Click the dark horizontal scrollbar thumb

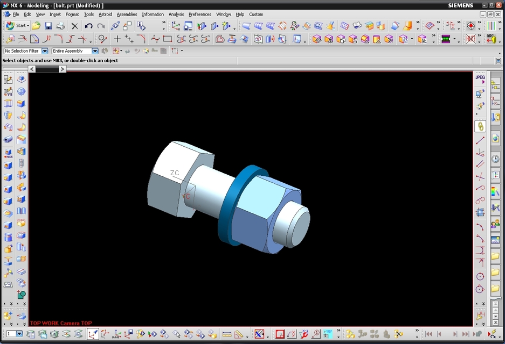pyautogui.click(x=47, y=69)
